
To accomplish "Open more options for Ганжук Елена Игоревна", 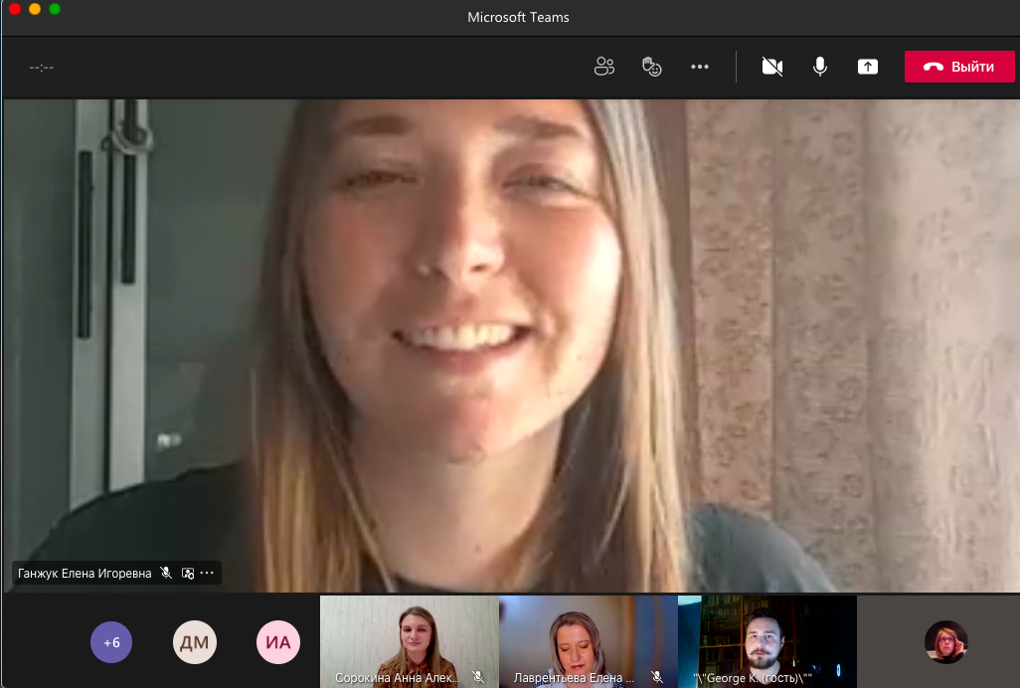I will [207, 574].
